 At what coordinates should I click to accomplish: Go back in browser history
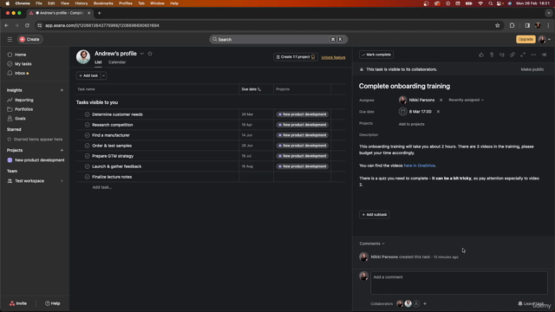pyautogui.click(x=6, y=25)
